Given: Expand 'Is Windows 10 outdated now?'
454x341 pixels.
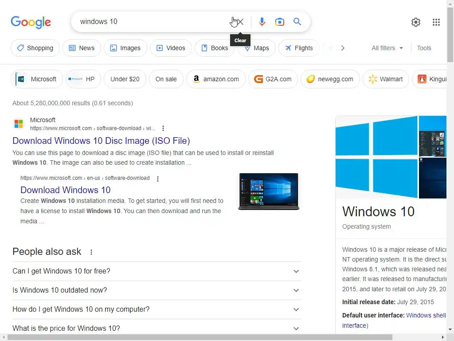Looking at the screenshot, I should click(157, 290).
